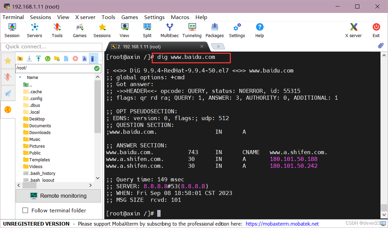Open the Settings menu in menu bar
The width and height of the screenshot is (388, 228).
pos(154,17)
